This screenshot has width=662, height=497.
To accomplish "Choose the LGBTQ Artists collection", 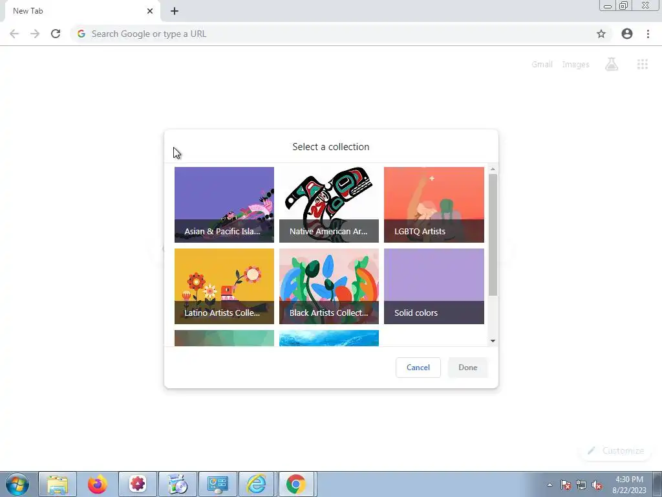I will click(x=434, y=204).
